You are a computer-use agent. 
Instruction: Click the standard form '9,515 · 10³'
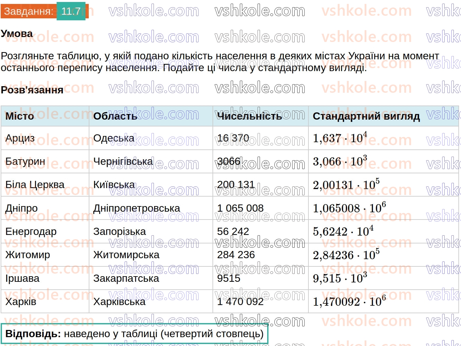coord(340,278)
